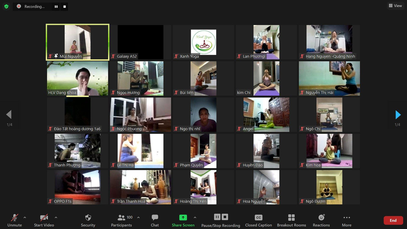Select HLV Dang Khoa's video tile
407x229 pixels.
coord(77,78)
